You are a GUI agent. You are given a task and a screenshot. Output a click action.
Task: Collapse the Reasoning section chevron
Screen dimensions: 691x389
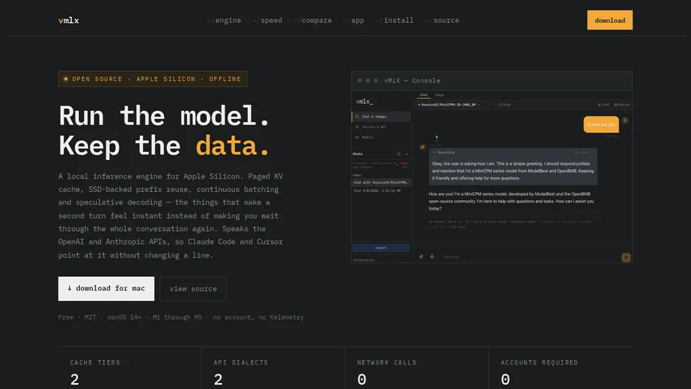(x=434, y=153)
